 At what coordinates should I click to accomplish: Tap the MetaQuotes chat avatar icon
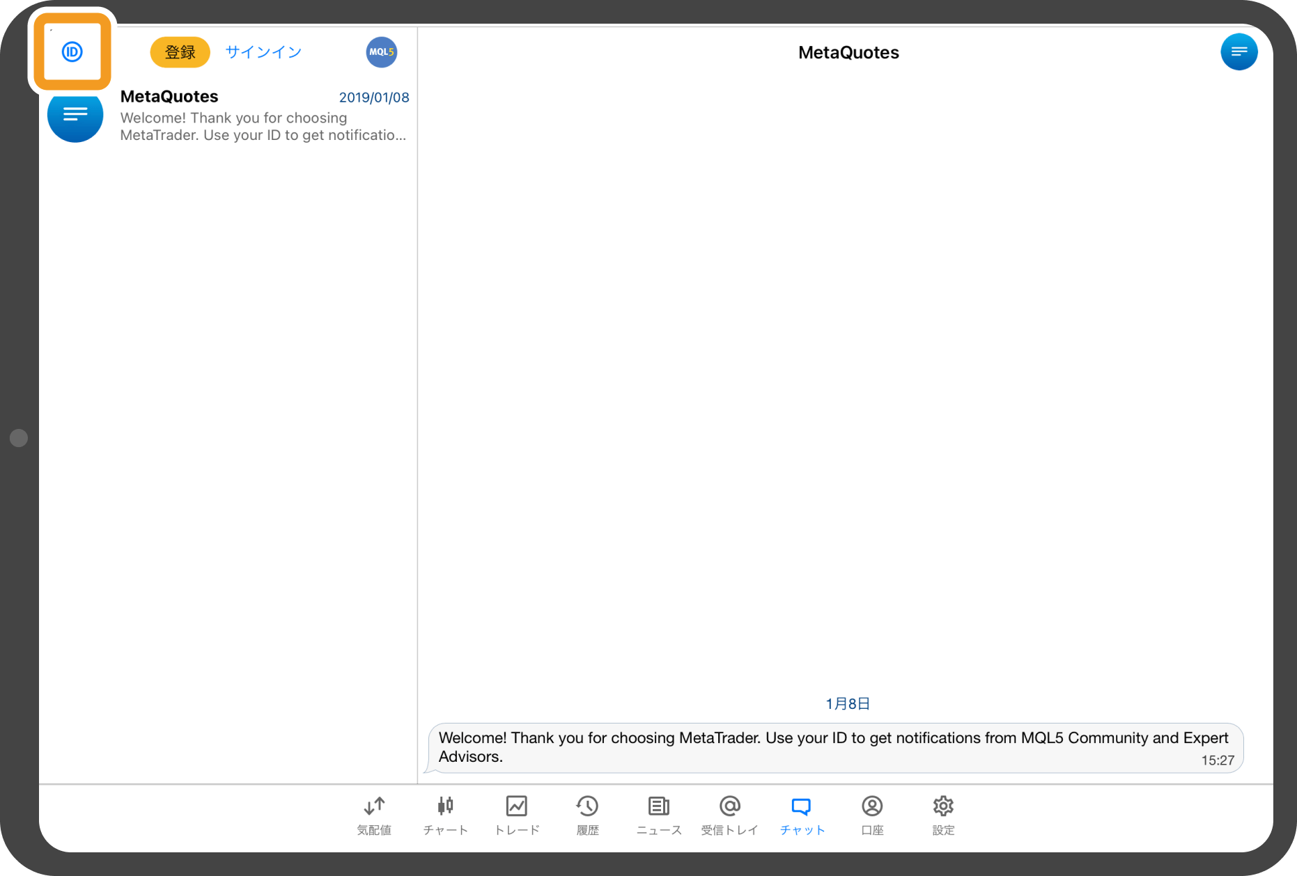(75, 115)
